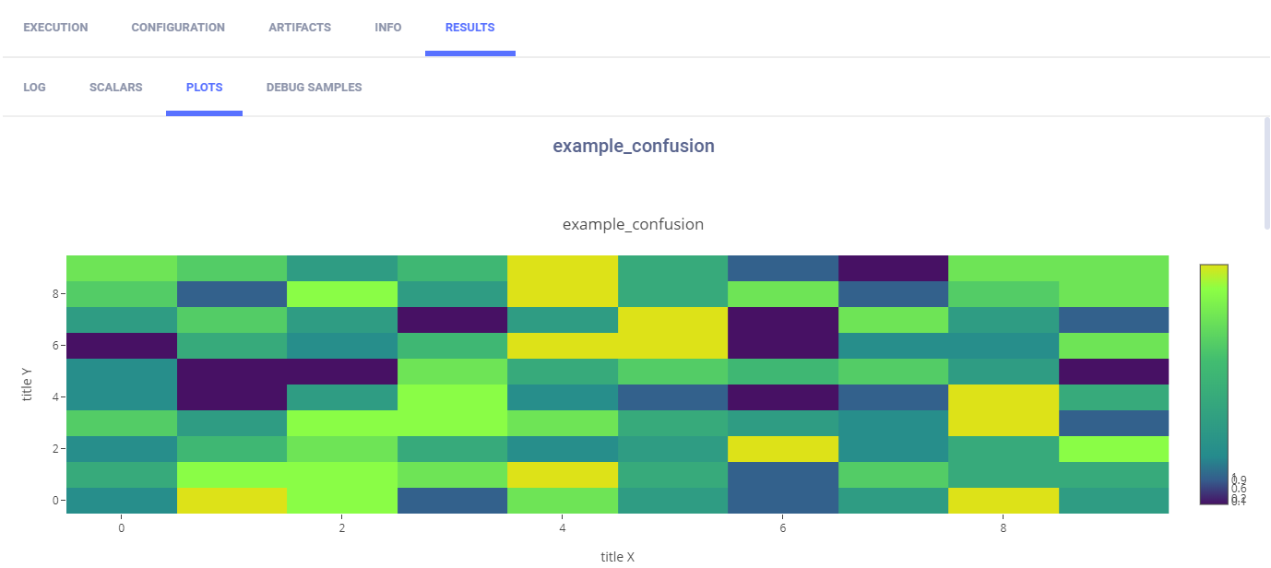
Task: Click the RESULTS tab
Action: pyautogui.click(x=469, y=28)
